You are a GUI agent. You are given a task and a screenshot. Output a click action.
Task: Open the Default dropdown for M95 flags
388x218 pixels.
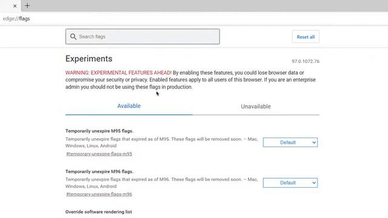[290, 142]
